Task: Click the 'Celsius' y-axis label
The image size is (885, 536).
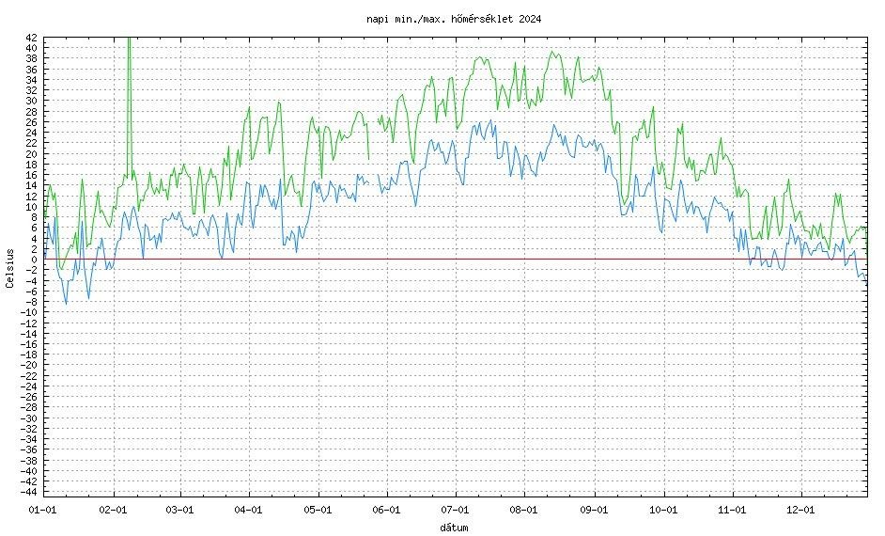Action: tap(10, 268)
